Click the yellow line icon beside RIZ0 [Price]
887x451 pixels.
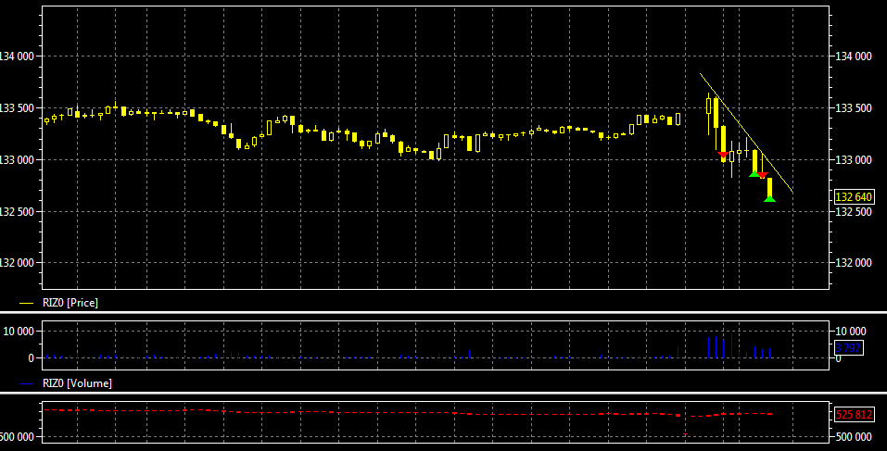pos(27,304)
